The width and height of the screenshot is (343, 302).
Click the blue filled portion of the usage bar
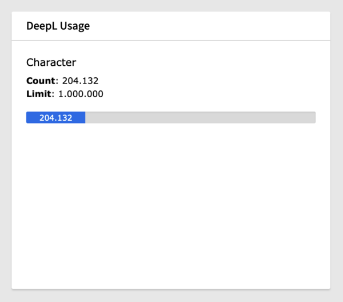coord(55,117)
